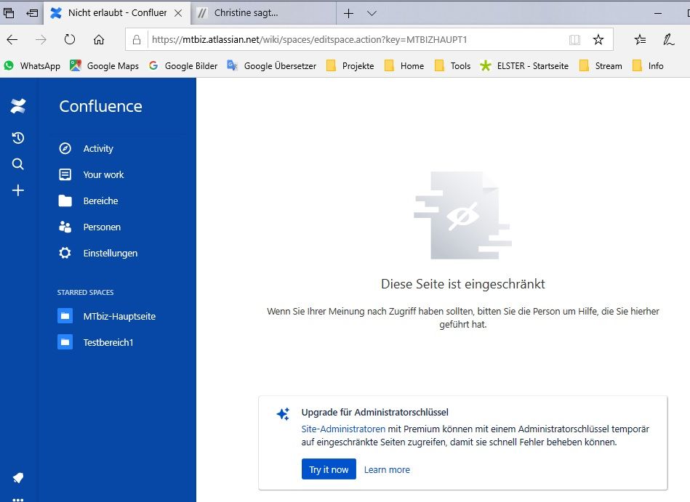The height and width of the screenshot is (502, 690).
Task: Click the set tabs aside icon
Action: coord(32,13)
